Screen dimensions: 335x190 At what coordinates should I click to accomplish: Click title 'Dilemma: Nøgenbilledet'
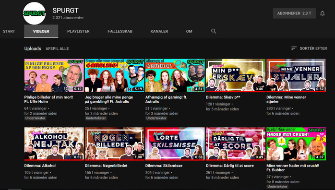click(x=106, y=166)
